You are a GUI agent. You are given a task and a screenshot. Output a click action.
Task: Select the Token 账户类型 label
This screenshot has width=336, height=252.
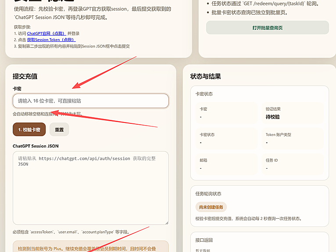coord(279,135)
